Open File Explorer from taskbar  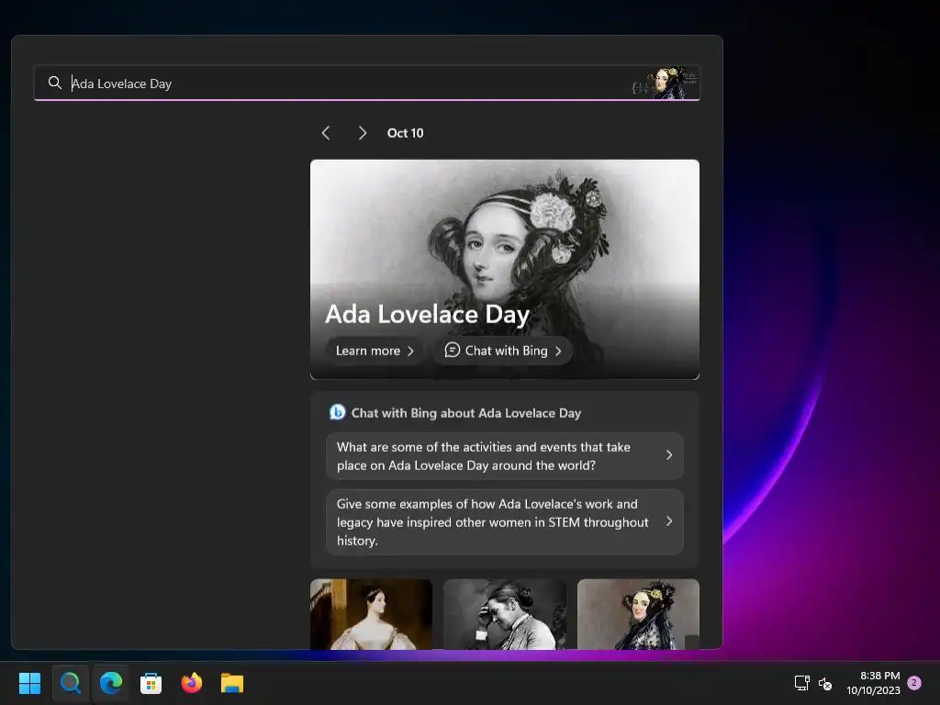(x=232, y=683)
